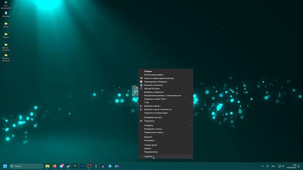Viewport: 303px width, 170px height.
Task: Switch the РУС input language
Action: click(273, 166)
